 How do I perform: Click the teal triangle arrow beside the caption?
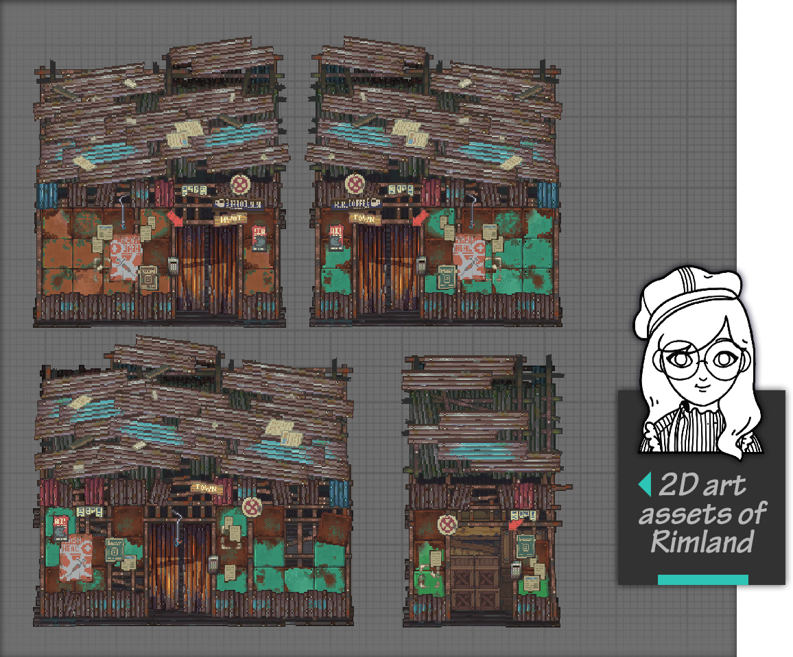644,484
